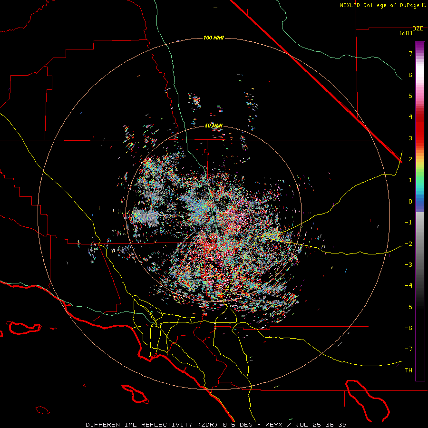Image resolution: width=428 pixels, height=428 pixels.
Task: Click the DZD product label
Action: coord(418,29)
